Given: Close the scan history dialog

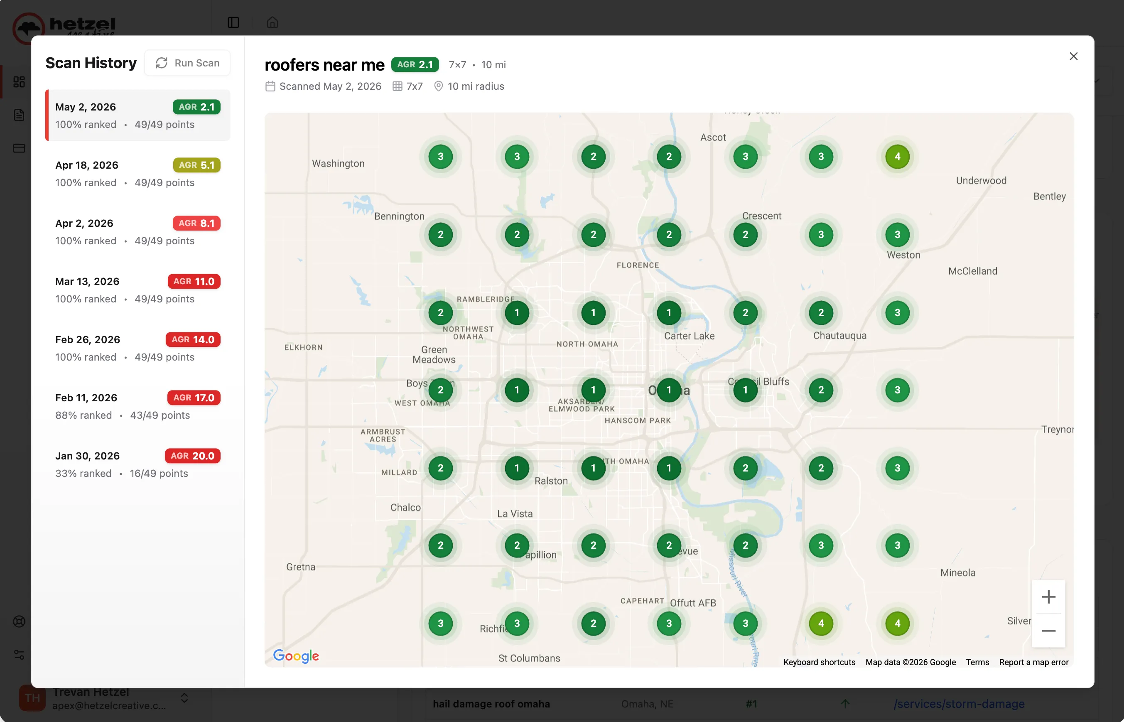Looking at the screenshot, I should [x=1073, y=56].
